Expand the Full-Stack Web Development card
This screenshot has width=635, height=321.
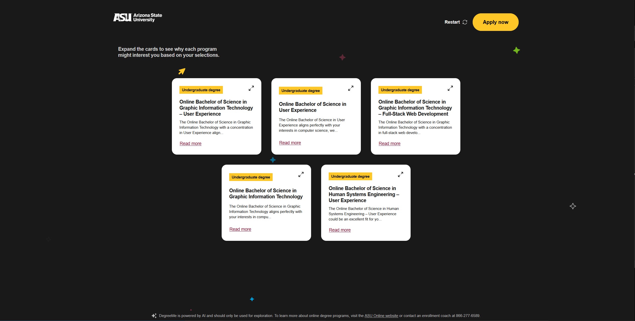(x=450, y=88)
